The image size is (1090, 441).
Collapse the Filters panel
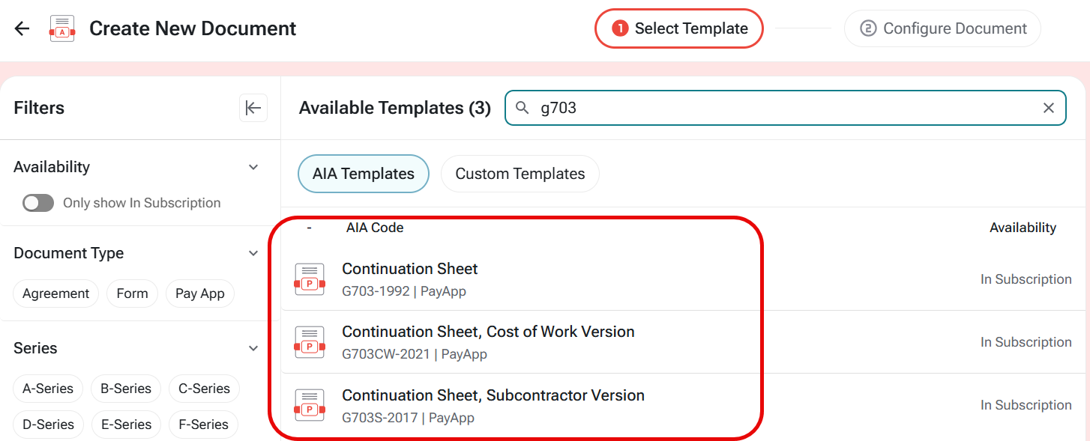click(x=253, y=108)
